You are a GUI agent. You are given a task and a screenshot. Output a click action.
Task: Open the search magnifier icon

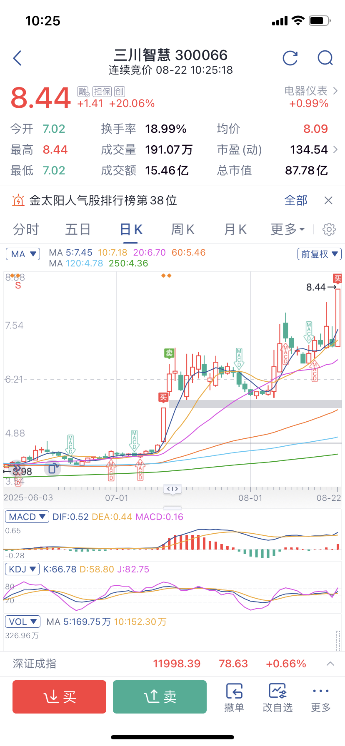click(325, 58)
